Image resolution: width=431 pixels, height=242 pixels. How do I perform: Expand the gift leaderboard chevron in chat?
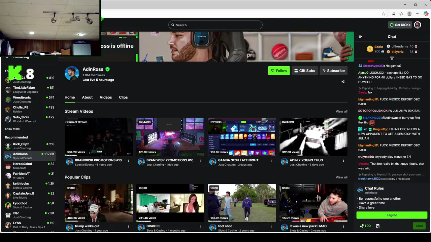tap(392, 58)
